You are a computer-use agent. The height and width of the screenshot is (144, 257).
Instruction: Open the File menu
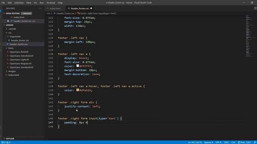[3, 3]
